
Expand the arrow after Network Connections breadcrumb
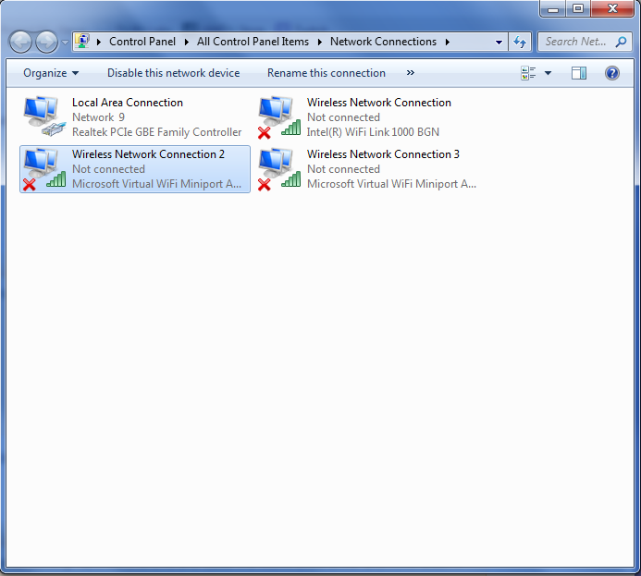448,43
